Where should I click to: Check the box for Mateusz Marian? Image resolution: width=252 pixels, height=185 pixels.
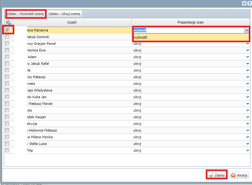(7, 103)
